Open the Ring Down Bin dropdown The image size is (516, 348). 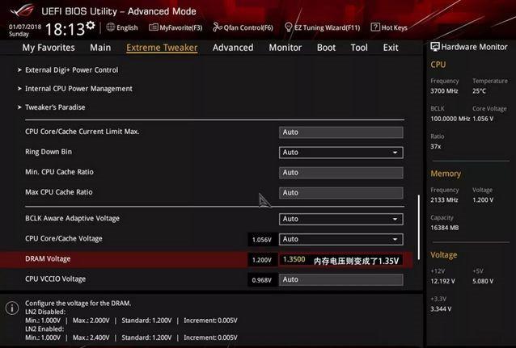[340, 152]
